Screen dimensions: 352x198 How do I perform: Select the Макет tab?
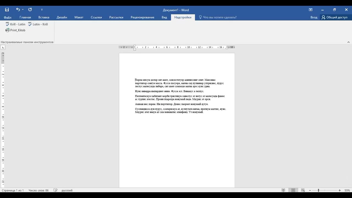click(x=79, y=17)
